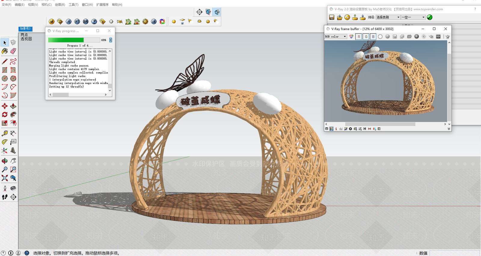This screenshot has width=481, height=256.
Task: Clear image in frame buffer
Action: 416,37
